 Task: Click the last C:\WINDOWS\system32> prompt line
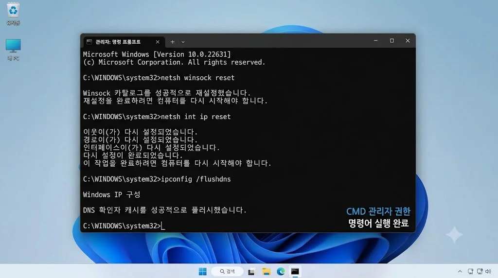(x=124, y=226)
